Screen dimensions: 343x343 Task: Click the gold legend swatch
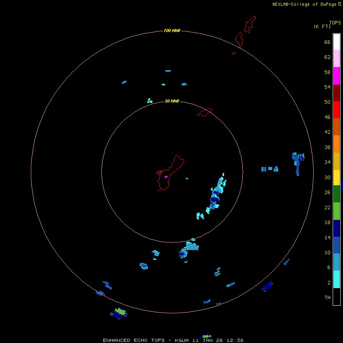click(x=337, y=161)
